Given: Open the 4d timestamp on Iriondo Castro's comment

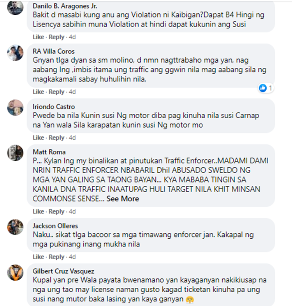Looking at the screenshot, I should coord(72,137).
